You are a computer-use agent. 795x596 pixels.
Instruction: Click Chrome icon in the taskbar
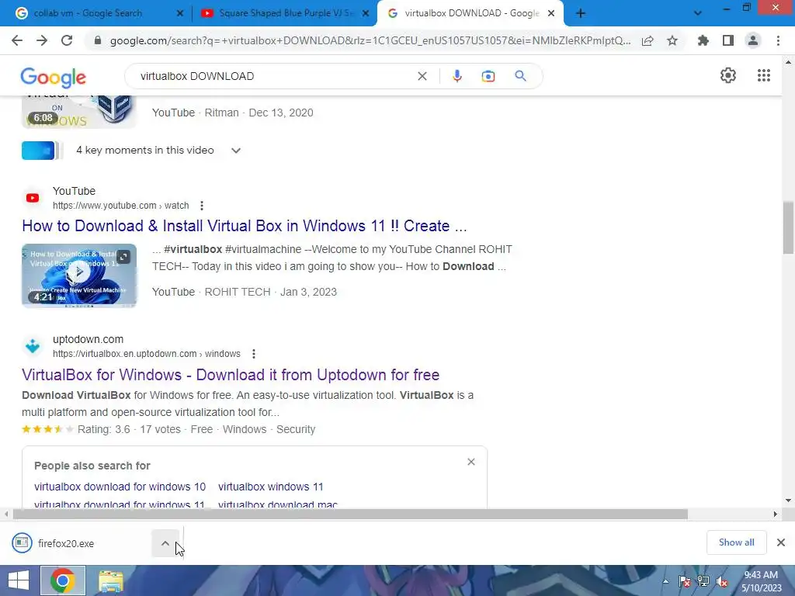[x=63, y=580]
